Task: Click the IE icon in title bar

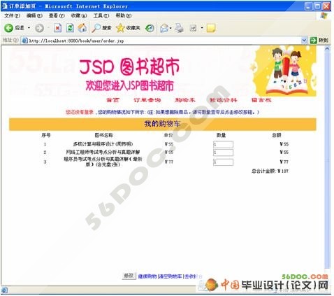Action: [4, 6]
